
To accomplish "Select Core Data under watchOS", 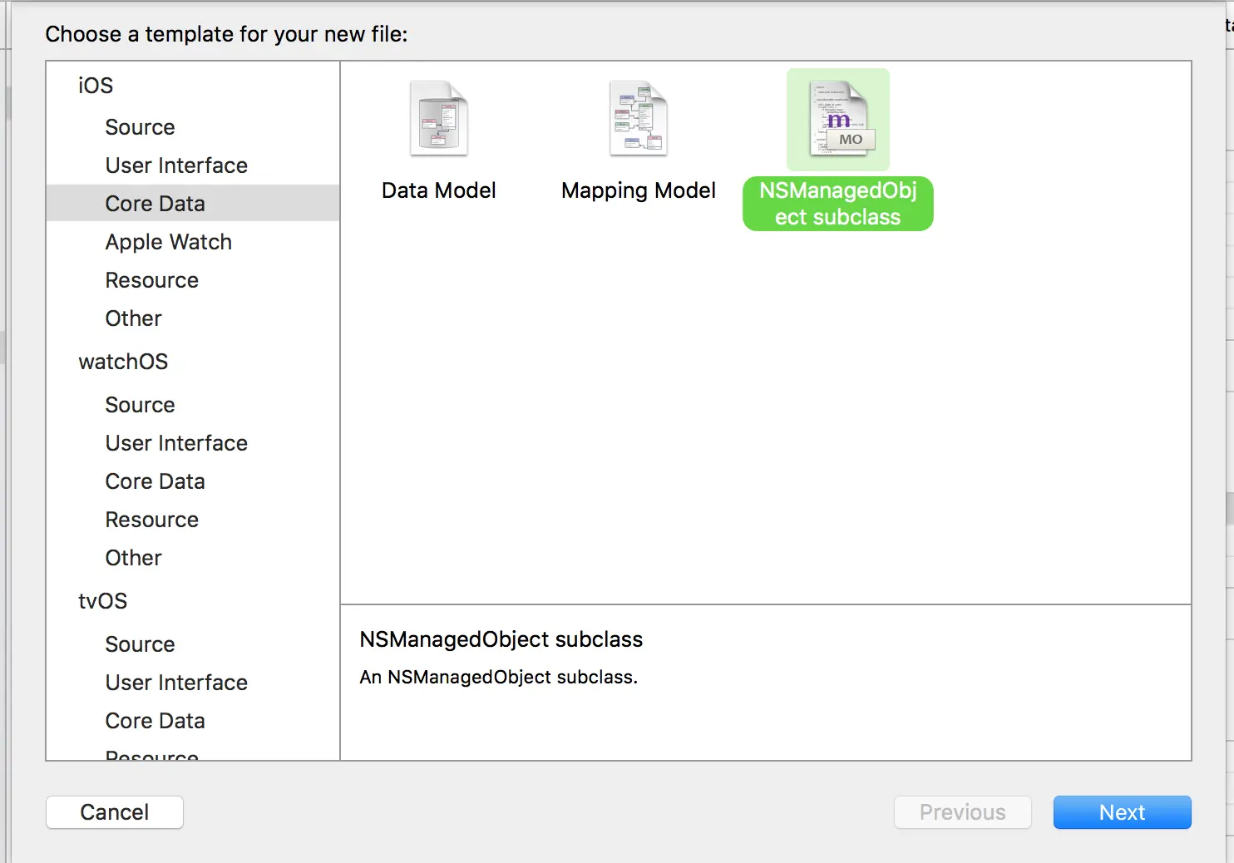I will (155, 481).
